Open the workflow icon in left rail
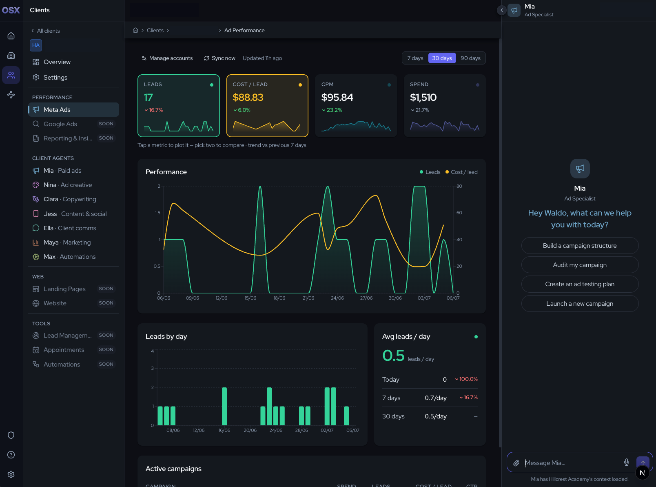Image resolution: width=656 pixels, height=487 pixels. point(11,95)
